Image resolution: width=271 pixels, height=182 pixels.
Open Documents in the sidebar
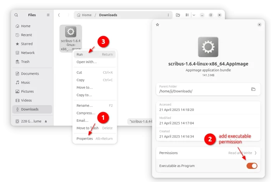(32, 74)
